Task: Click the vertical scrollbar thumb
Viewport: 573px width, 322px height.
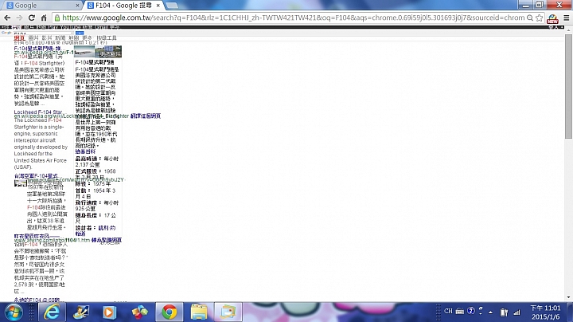Action: [568, 86]
